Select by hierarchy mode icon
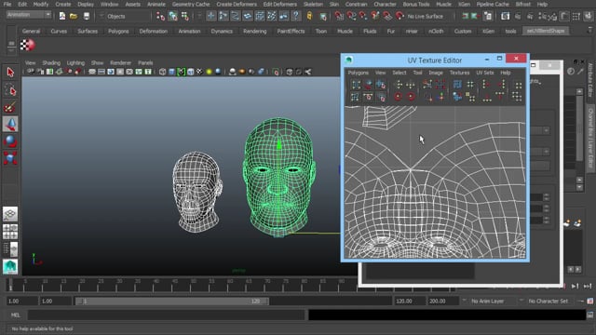 tap(160, 16)
